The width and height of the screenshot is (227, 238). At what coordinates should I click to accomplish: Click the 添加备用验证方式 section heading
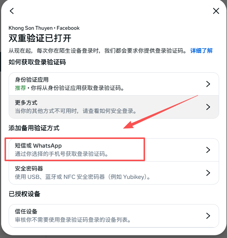pos(34,128)
